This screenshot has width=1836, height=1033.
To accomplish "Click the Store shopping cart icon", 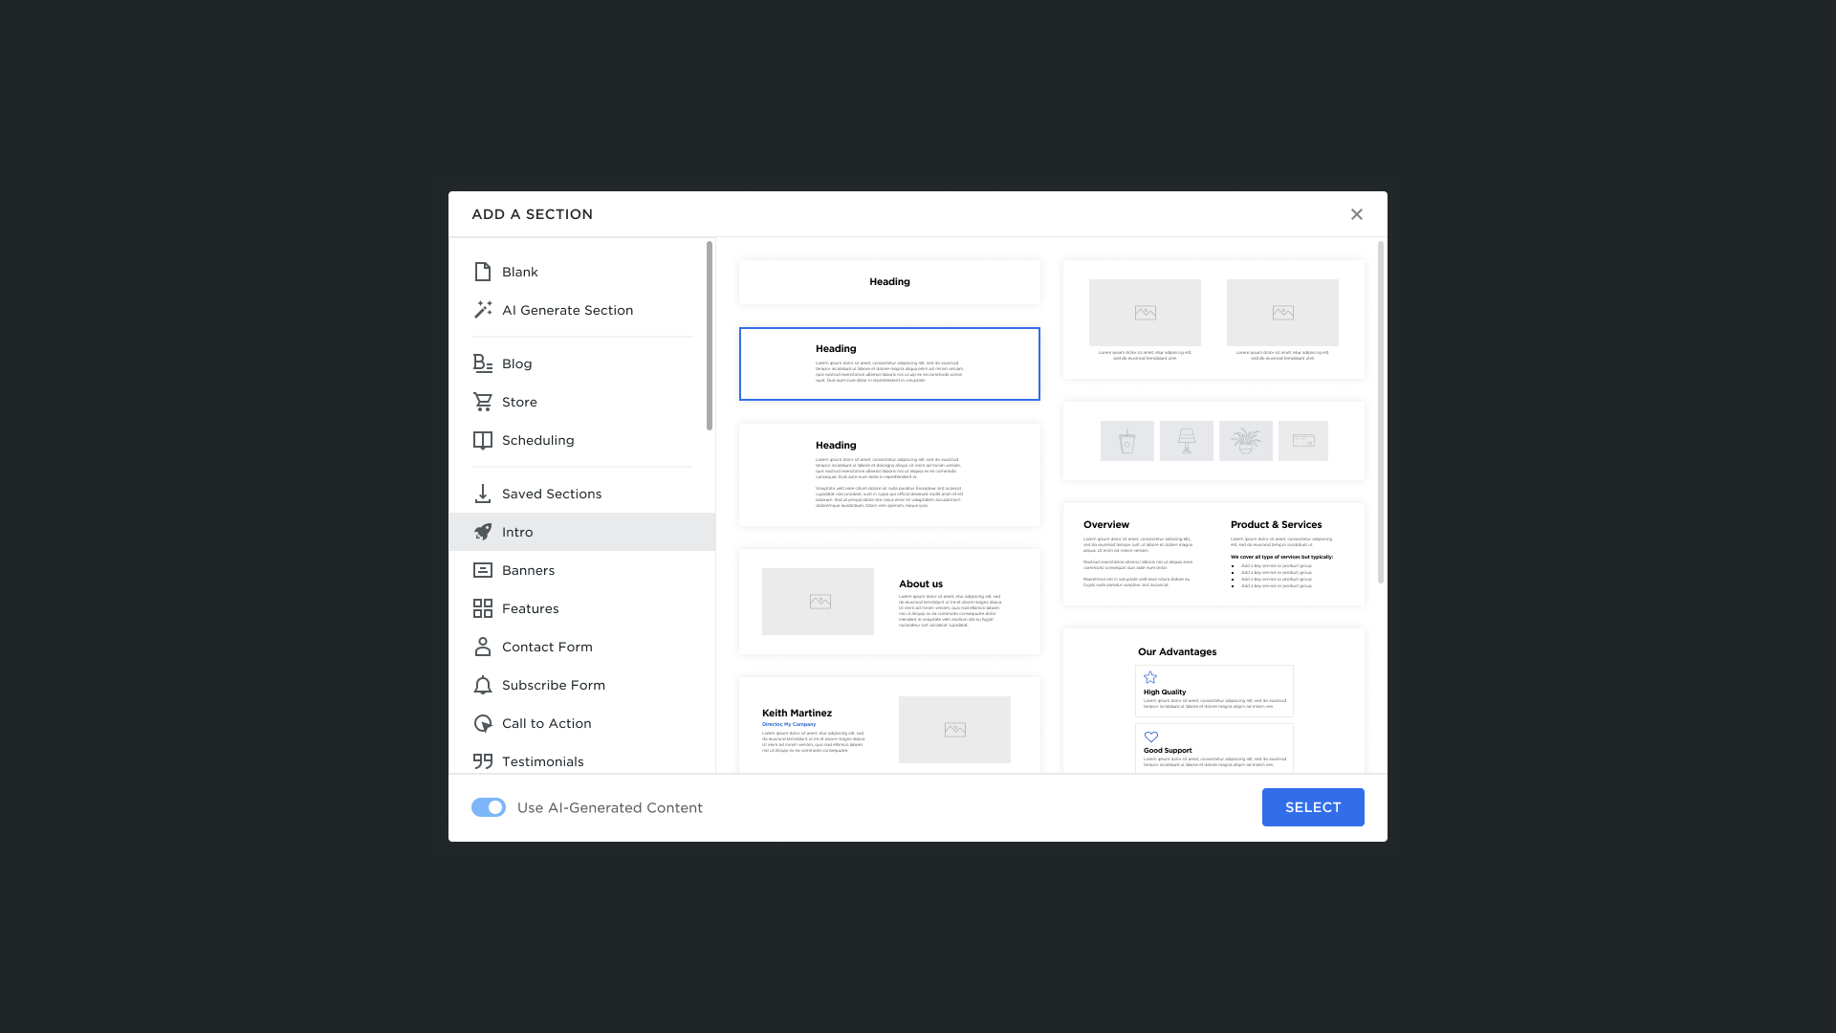I will [x=483, y=402].
